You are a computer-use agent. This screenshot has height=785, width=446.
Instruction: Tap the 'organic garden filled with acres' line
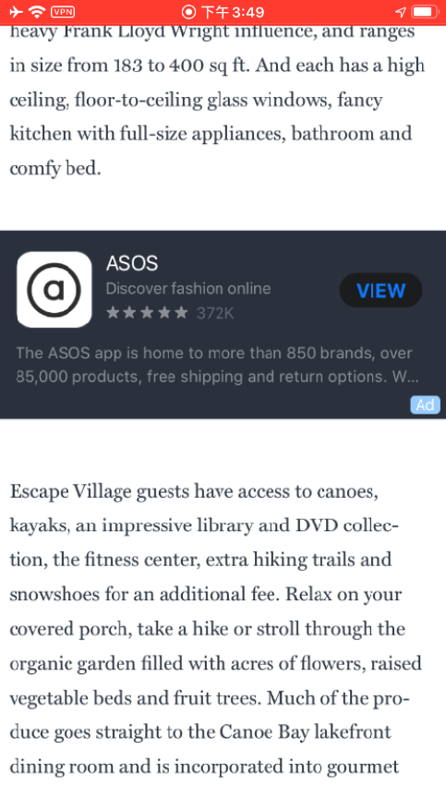[216, 663]
